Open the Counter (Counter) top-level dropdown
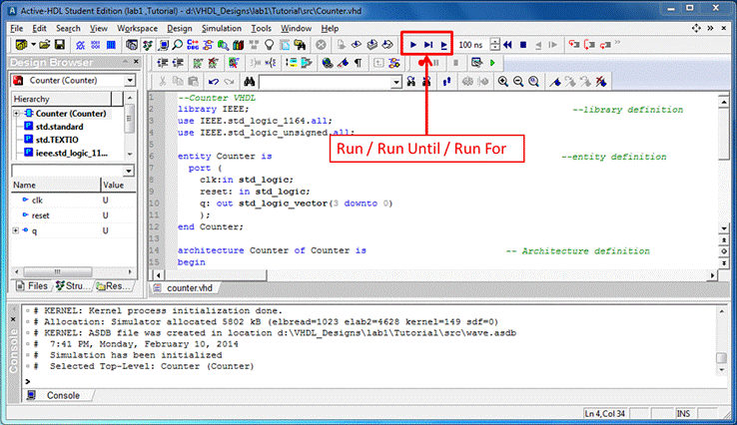 pos(130,80)
